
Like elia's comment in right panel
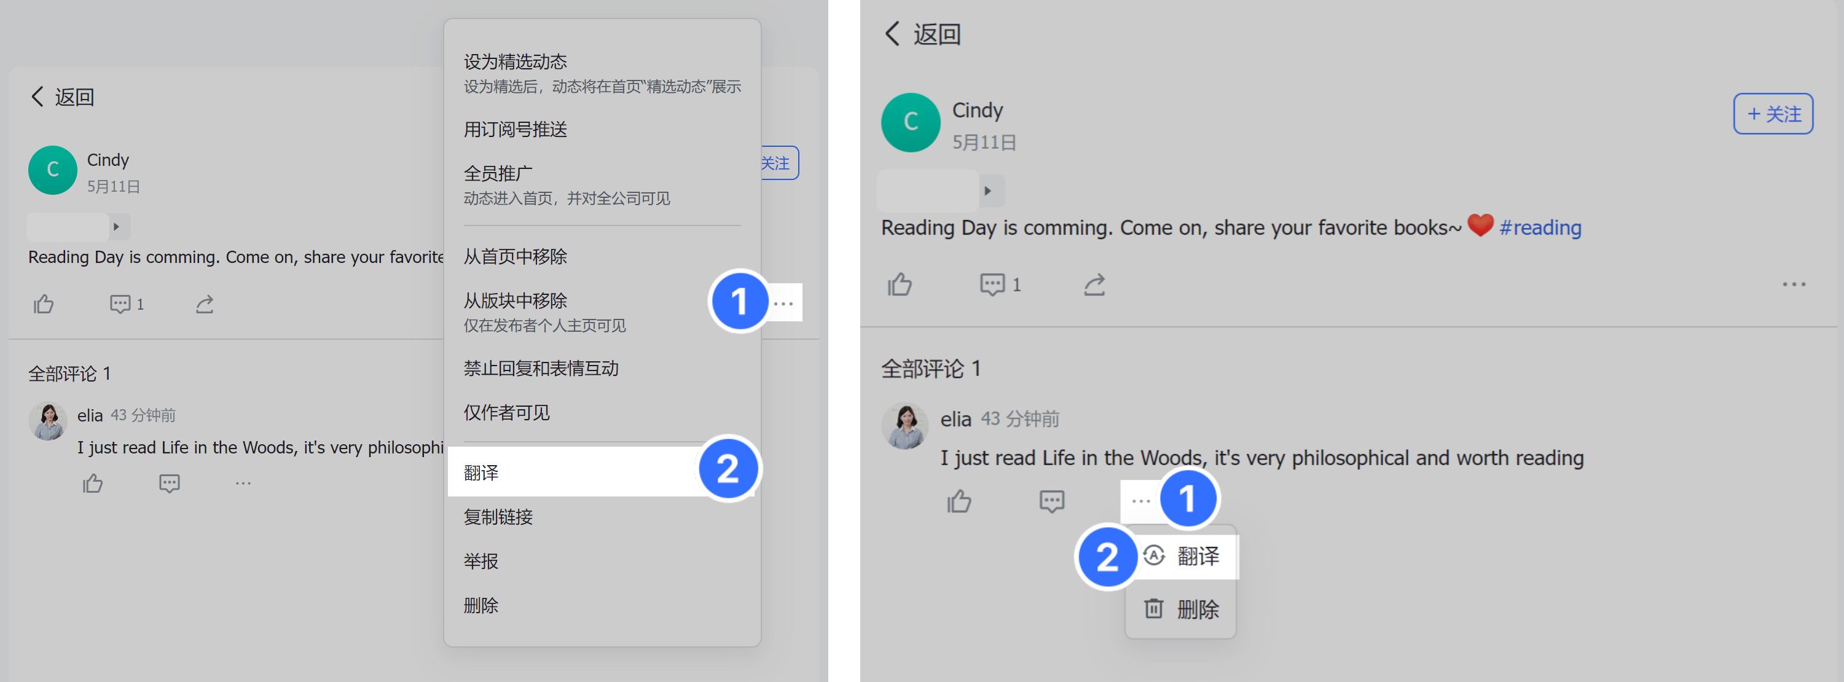pos(959,501)
